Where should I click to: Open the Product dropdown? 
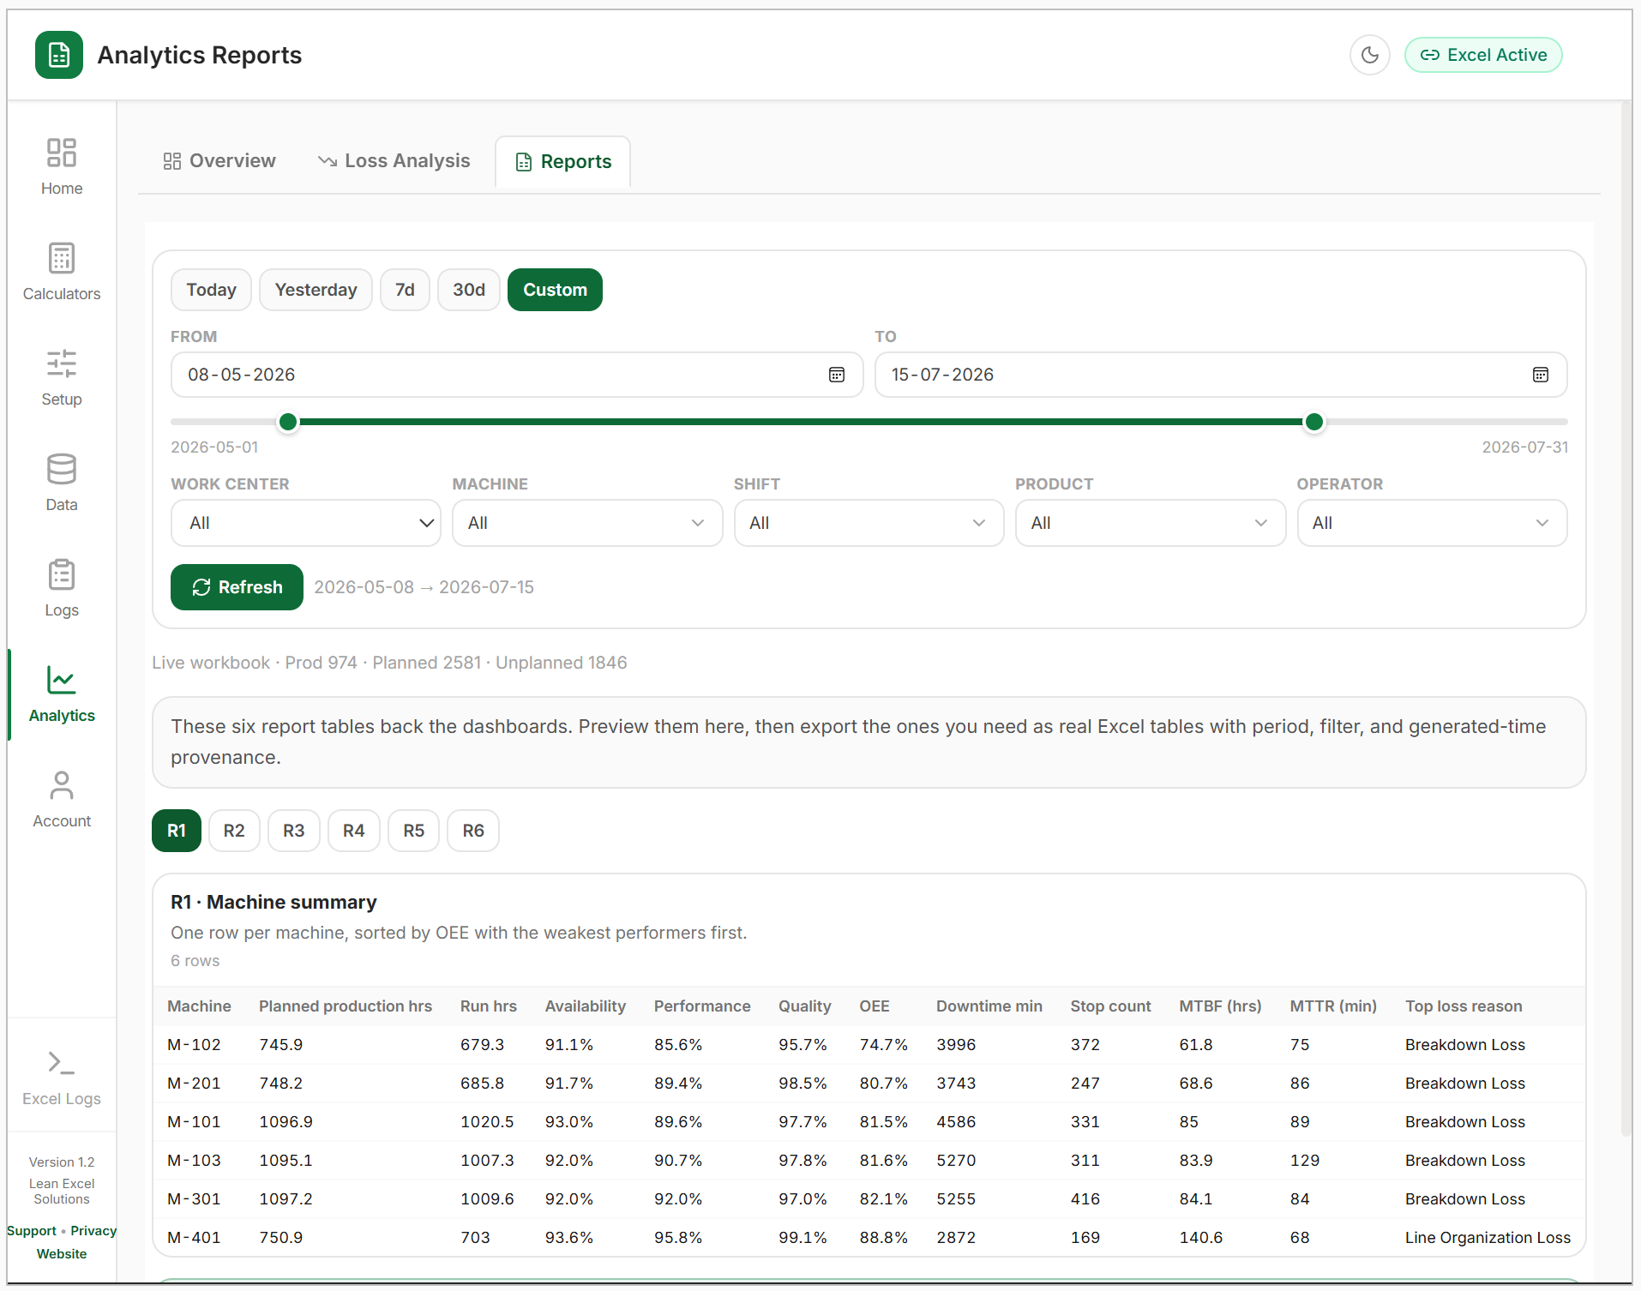pyautogui.click(x=1151, y=523)
